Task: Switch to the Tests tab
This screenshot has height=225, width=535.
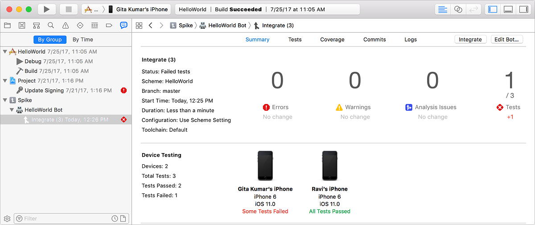Action: 295,39
